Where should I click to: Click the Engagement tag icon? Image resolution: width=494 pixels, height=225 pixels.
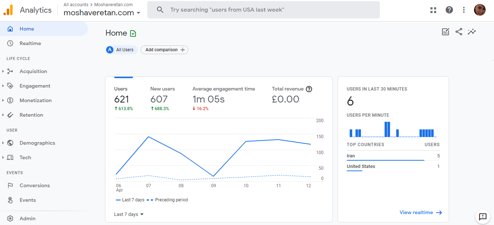coord(10,86)
